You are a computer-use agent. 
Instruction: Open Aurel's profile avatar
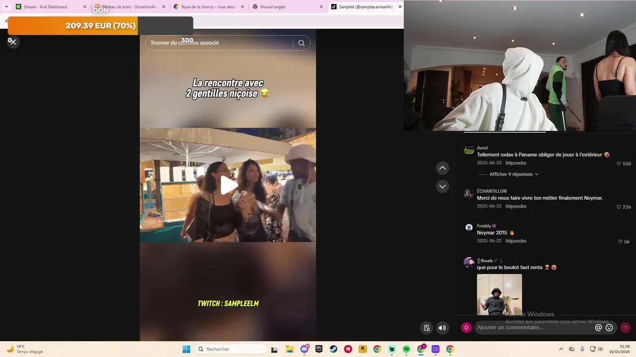(469, 150)
